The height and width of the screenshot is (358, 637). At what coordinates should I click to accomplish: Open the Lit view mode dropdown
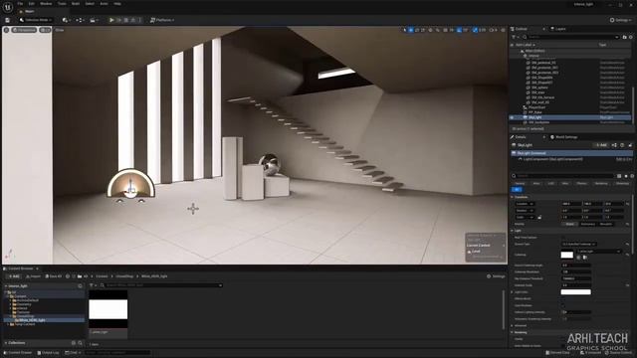(x=45, y=30)
